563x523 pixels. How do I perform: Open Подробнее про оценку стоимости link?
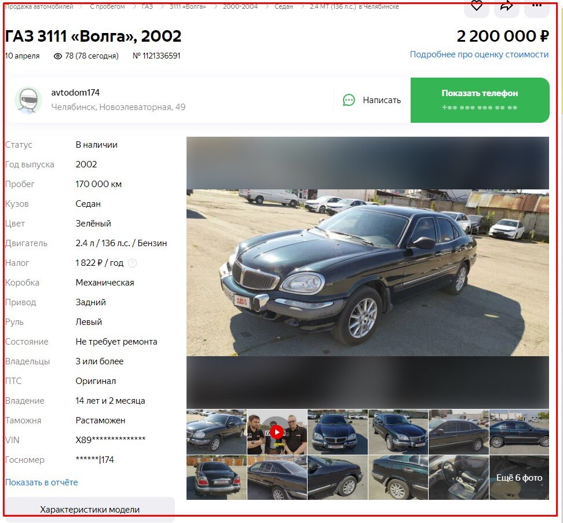(479, 54)
